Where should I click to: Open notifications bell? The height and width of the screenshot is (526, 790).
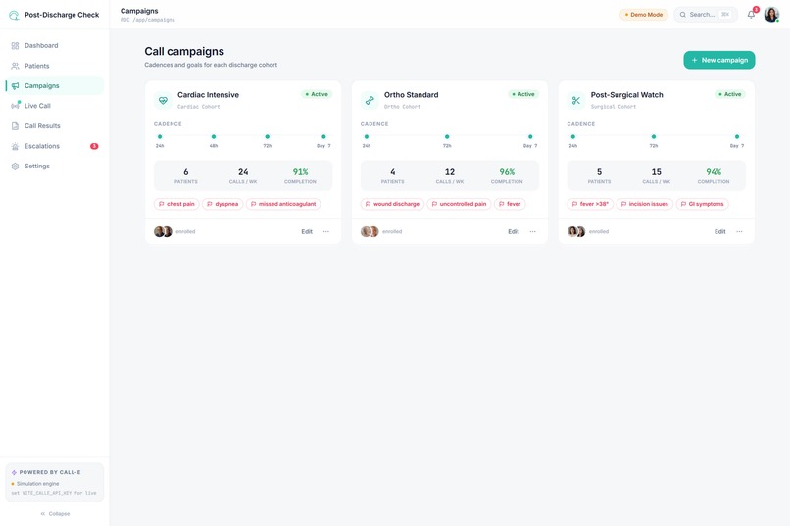[x=751, y=14]
